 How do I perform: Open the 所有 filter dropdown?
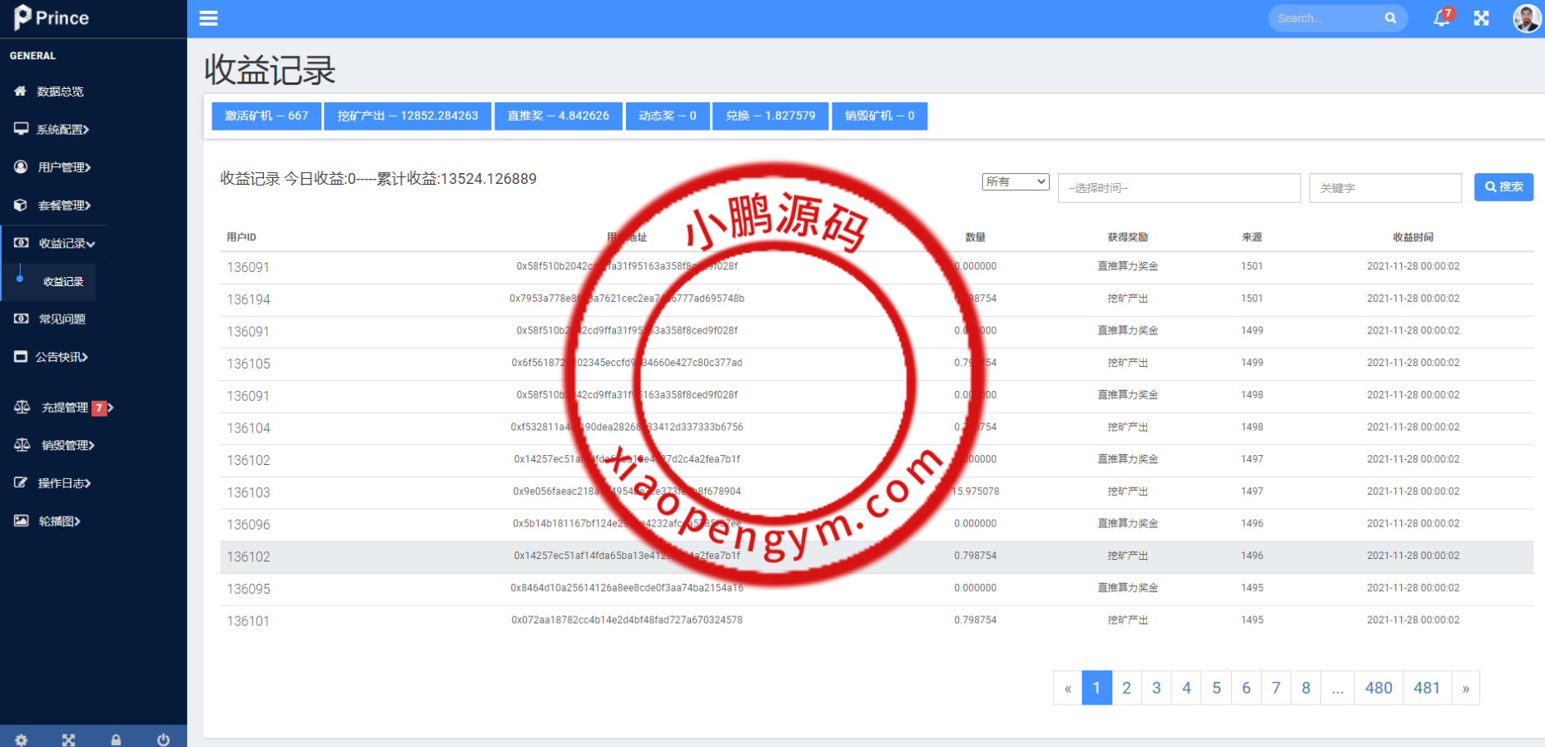(1015, 181)
